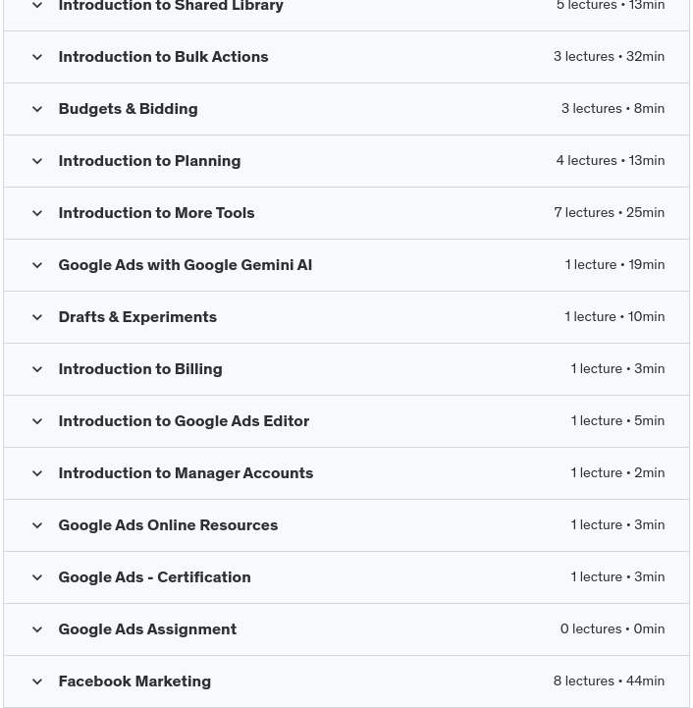
Task: Click the Google Ads Assignment heading
Action: point(147,629)
